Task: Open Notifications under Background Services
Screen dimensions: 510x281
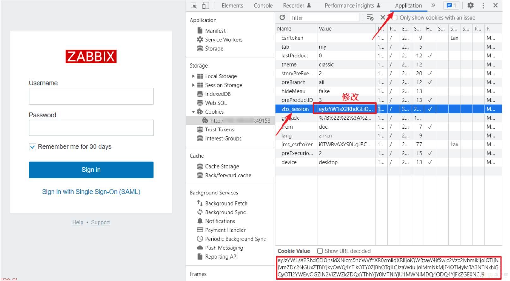Action: [x=216, y=221]
